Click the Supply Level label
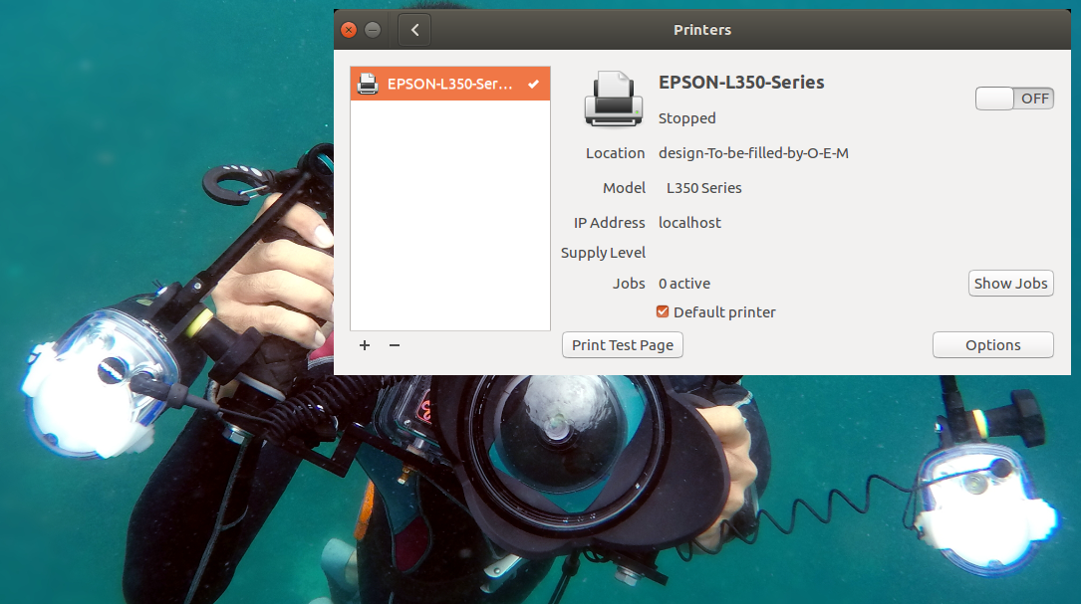The width and height of the screenshot is (1081, 604). (x=603, y=253)
